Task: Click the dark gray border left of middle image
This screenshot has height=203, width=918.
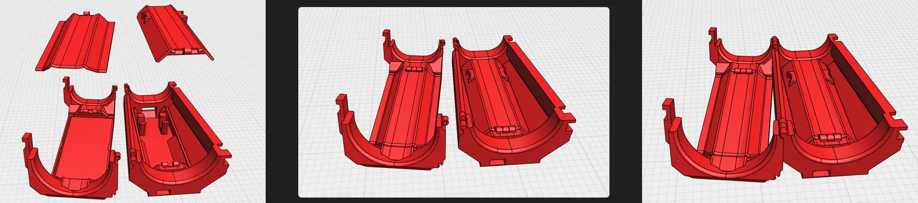Action: pyautogui.click(x=281, y=101)
